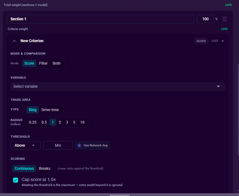Click the section weight 100 input

205,19
